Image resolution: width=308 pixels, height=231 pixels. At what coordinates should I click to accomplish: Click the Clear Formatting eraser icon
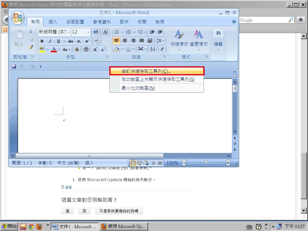tap(97, 41)
